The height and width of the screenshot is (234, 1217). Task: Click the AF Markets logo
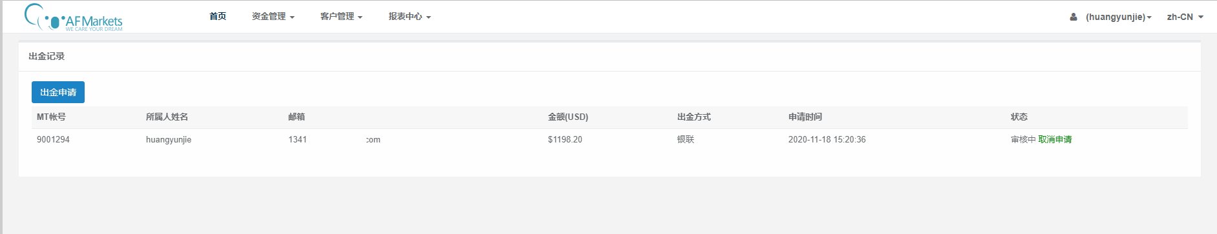[x=73, y=17]
